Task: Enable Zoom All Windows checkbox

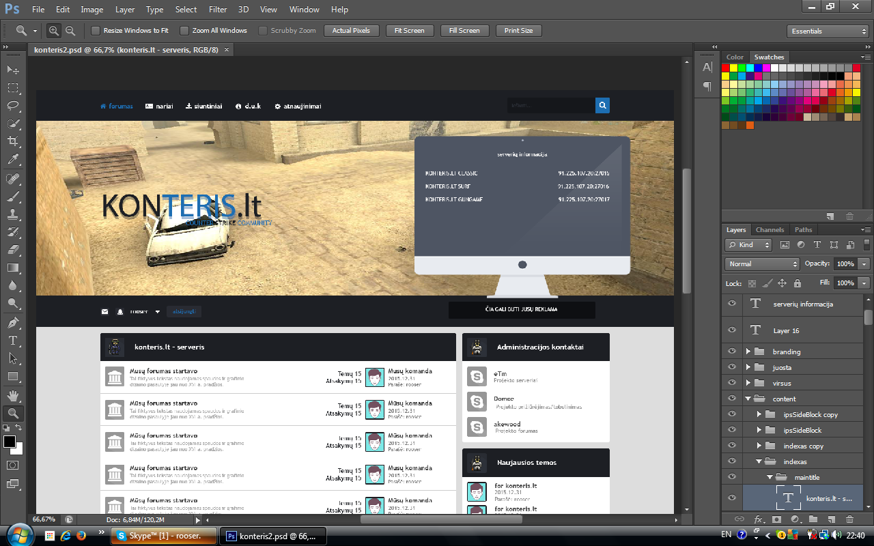Action: (184, 31)
